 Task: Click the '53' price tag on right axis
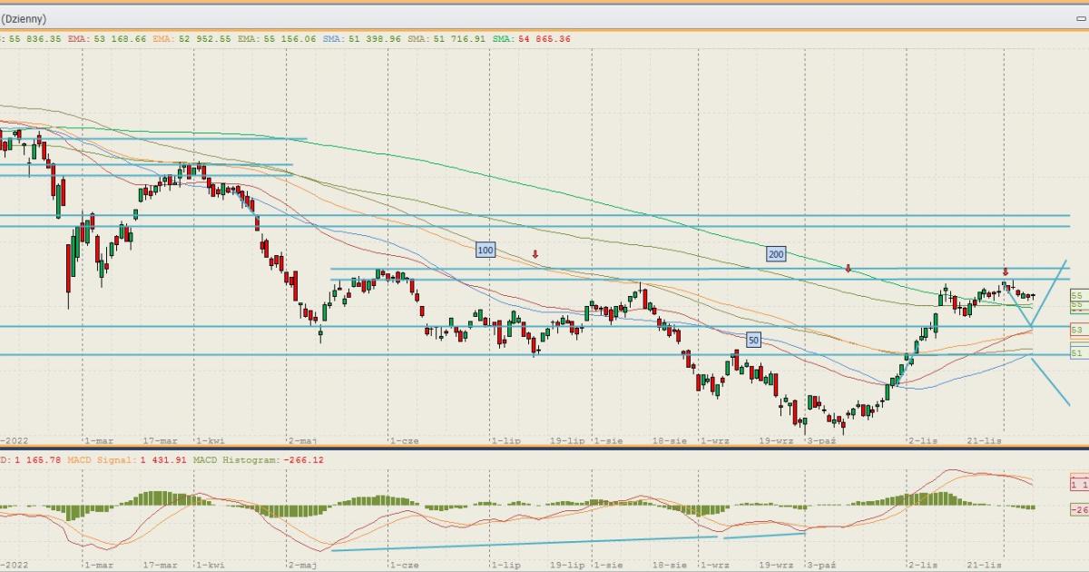pos(1077,330)
